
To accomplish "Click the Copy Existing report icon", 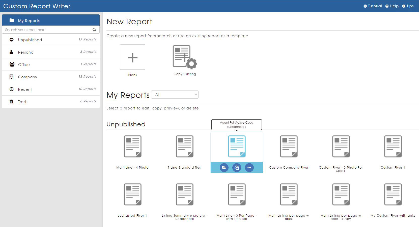I will pos(185,57).
